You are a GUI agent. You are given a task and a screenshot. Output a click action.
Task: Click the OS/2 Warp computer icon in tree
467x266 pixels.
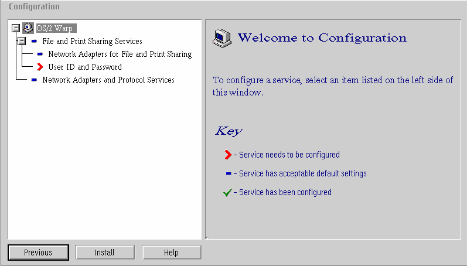[x=28, y=28]
